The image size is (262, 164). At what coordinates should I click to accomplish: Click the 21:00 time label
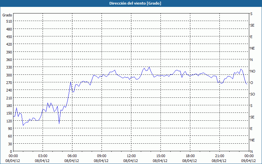(219, 156)
